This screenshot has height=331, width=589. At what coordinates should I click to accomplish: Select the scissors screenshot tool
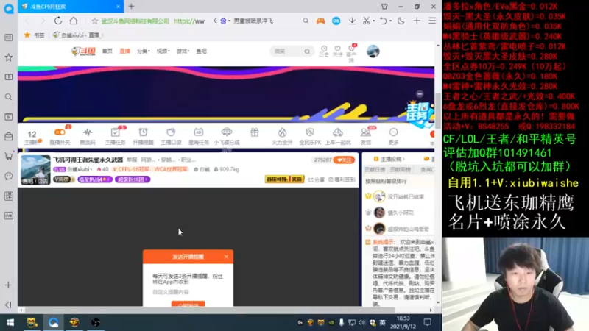(366, 21)
